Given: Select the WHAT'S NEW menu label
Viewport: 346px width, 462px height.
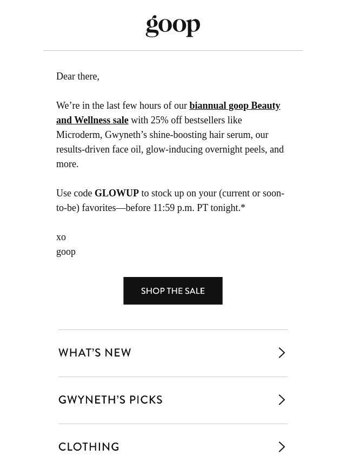Looking at the screenshot, I should [95, 353].
